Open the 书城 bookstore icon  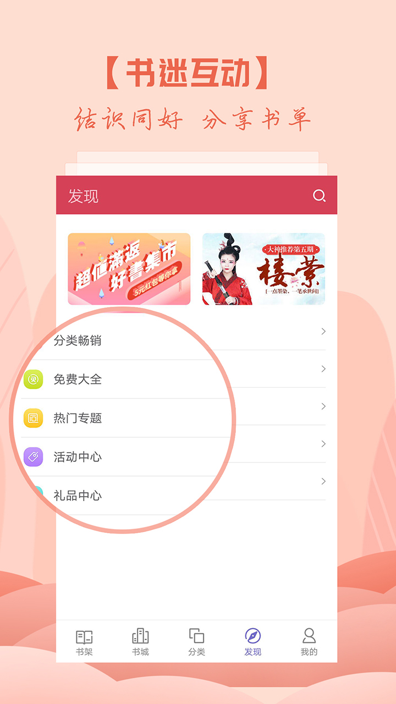tap(140, 636)
